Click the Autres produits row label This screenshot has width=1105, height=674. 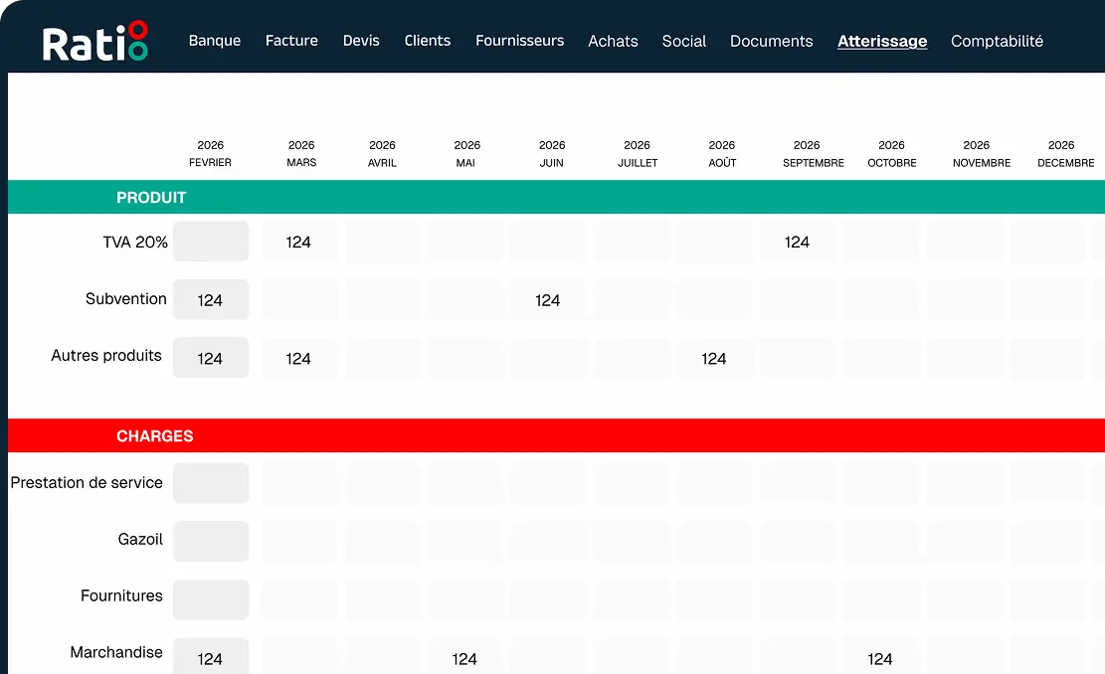[x=106, y=356]
